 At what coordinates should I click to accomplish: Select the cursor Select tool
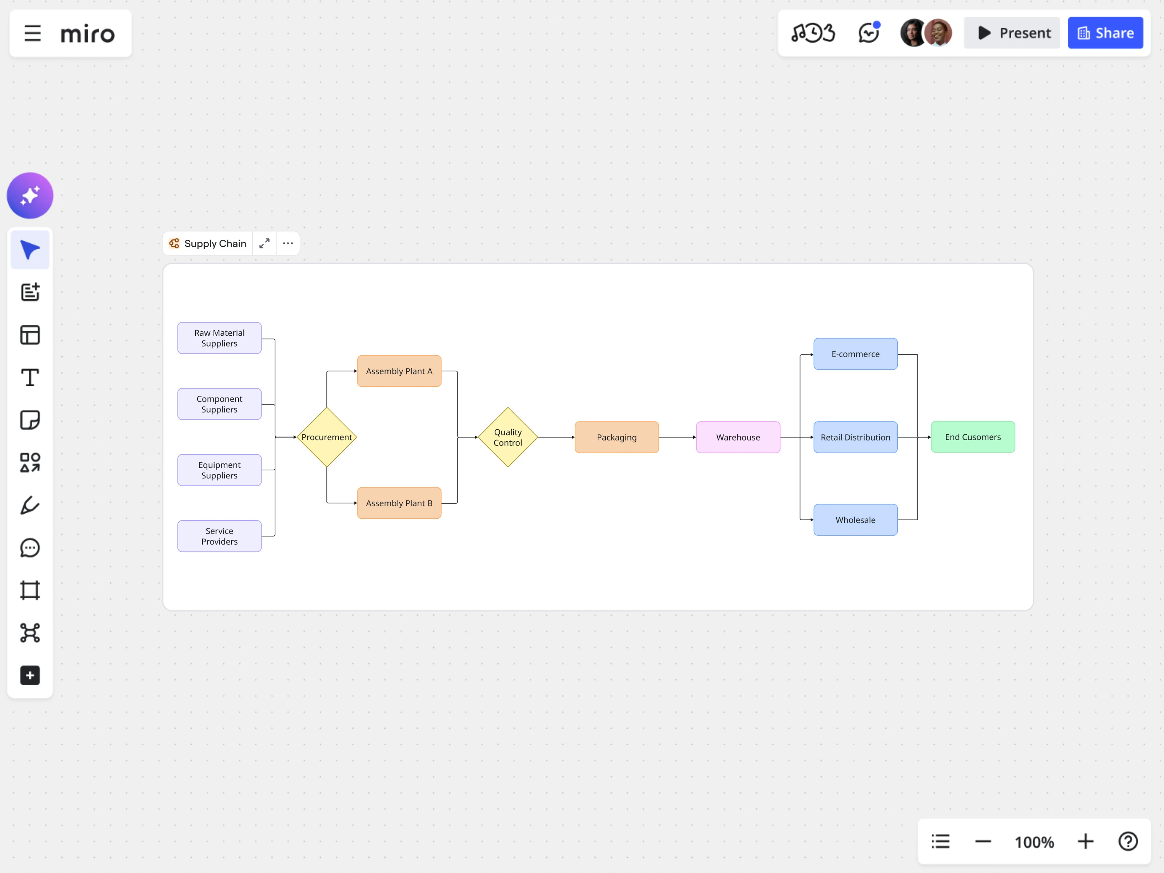30,250
